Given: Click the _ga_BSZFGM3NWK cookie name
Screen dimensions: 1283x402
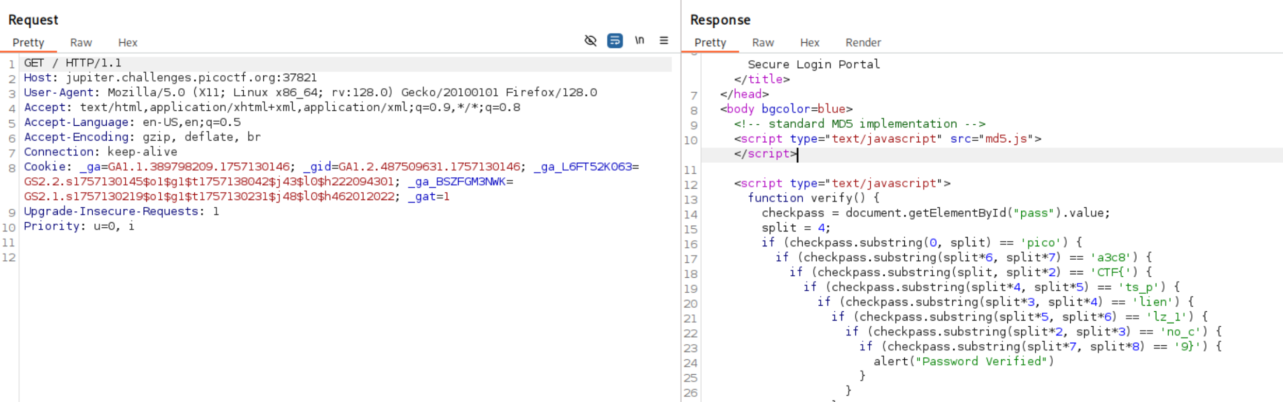Looking at the screenshot, I should [458, 182].
